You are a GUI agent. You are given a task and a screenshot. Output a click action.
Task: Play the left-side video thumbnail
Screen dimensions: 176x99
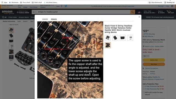(11, 57)
